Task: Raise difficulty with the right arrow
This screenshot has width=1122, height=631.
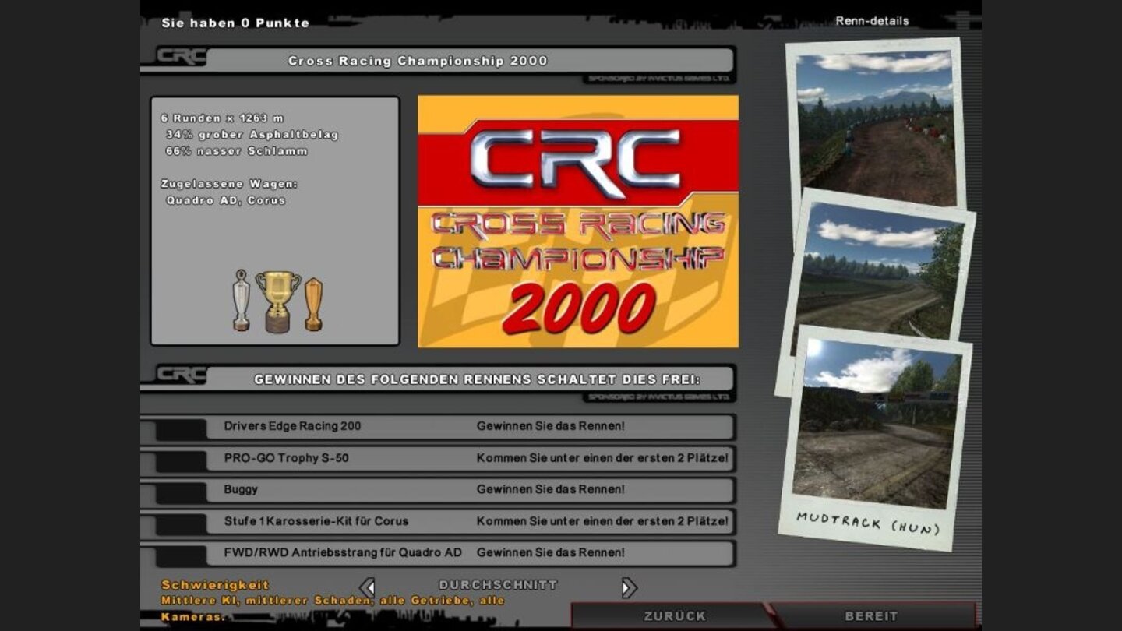Action: click(629, 587)
